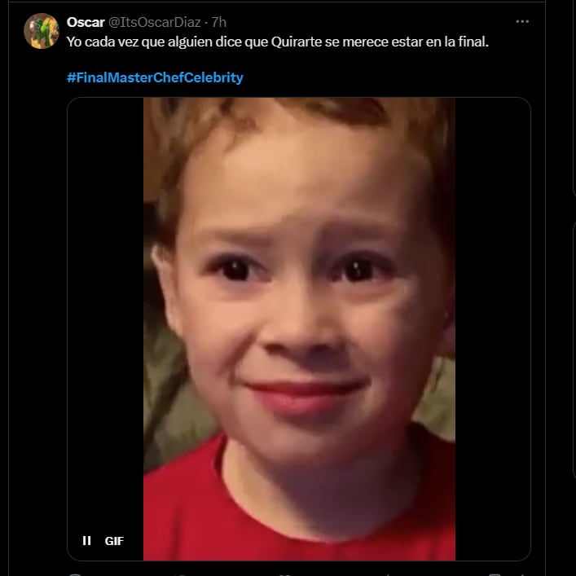576x576 pixels.
Task: Click the views icon under the GIF
Action: point(389,574)
